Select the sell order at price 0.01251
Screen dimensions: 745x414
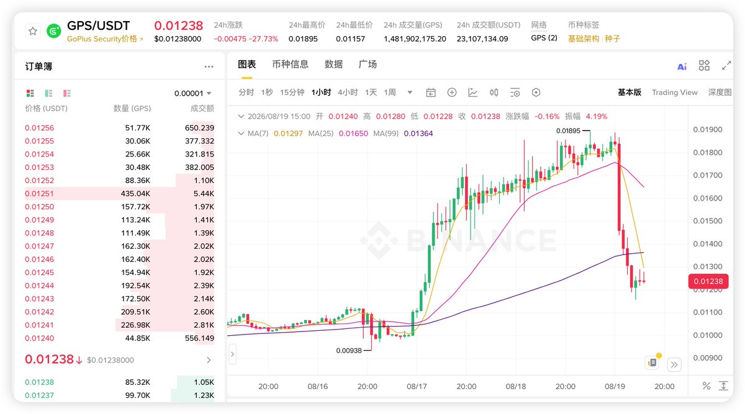click(x=119, y=194)
